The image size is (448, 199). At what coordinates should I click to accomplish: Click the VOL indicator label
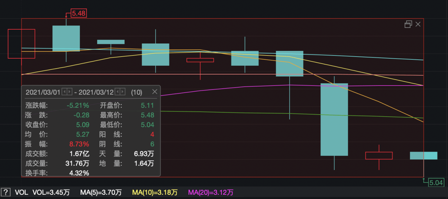click(20, 192)
